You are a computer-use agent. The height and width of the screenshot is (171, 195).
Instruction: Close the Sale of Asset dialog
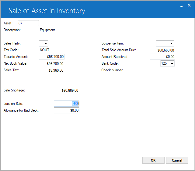[189, 5]
